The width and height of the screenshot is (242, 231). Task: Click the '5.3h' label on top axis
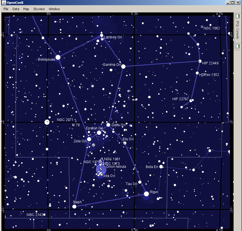[134, 14]
